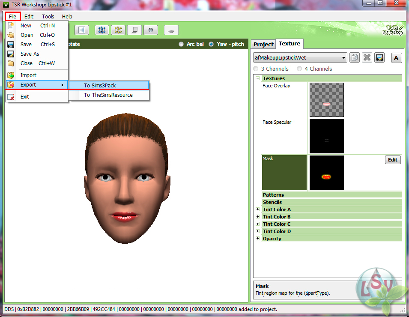Expand the Tint Color C section
Screen dimensions: 409x317
coord(258,224)
